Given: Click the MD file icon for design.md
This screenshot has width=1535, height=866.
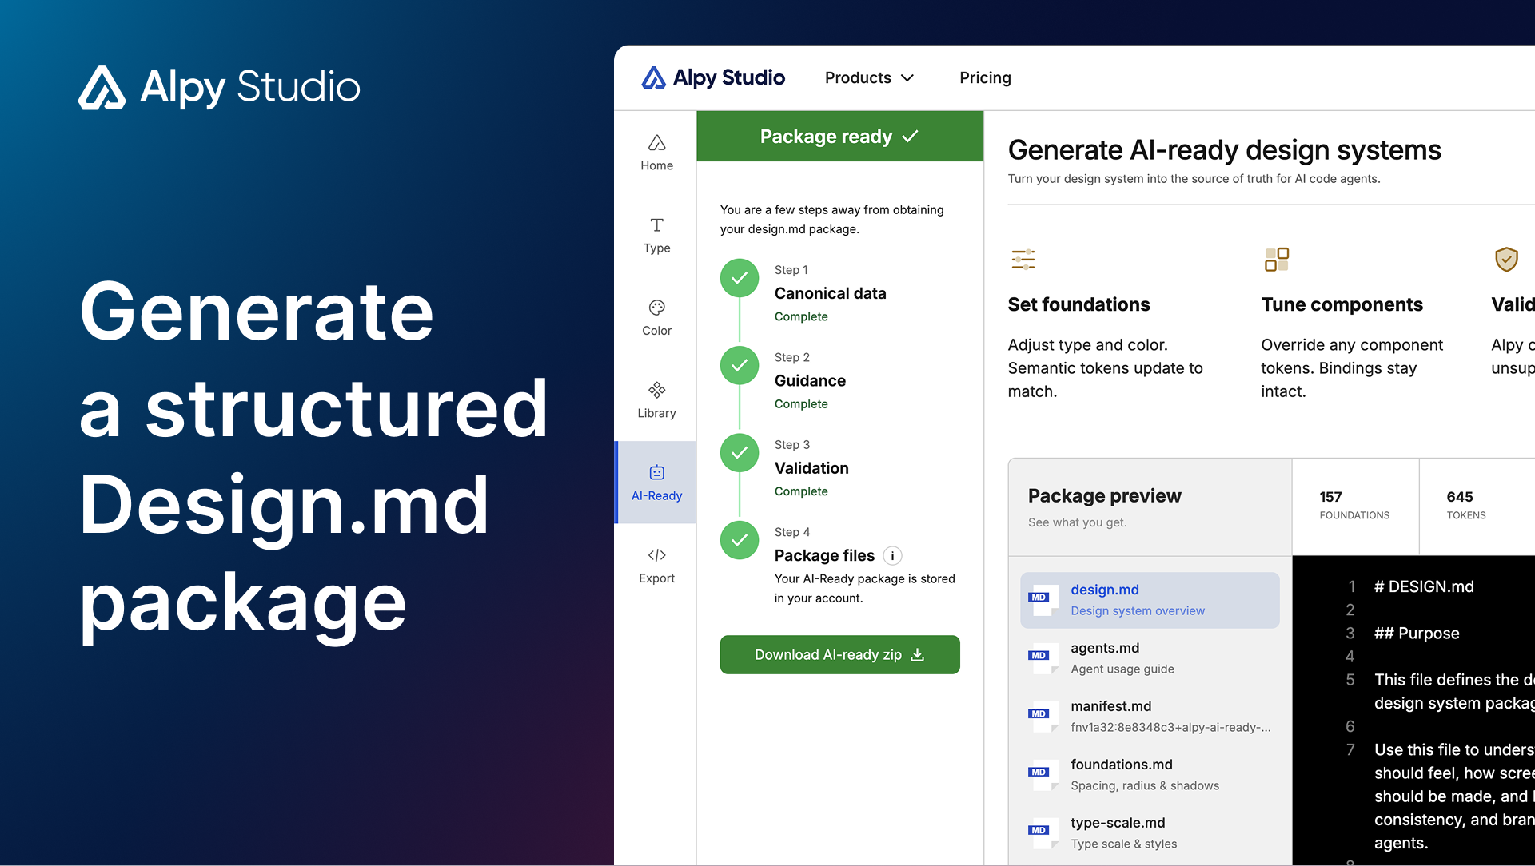Looking at the screenshot, I should (x=1044, y=600).
